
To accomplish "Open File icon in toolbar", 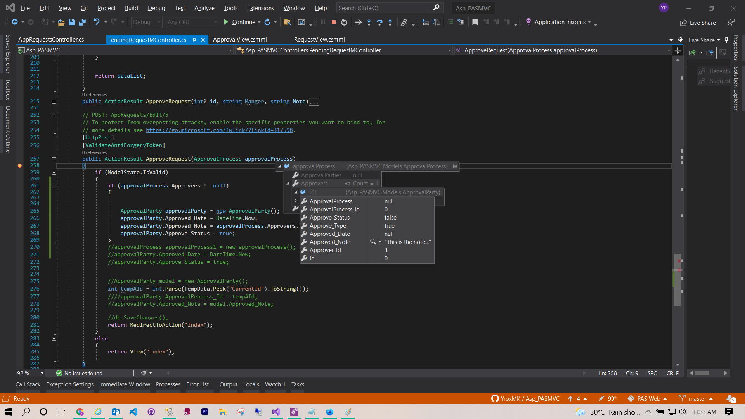I will tap(61, 22).
